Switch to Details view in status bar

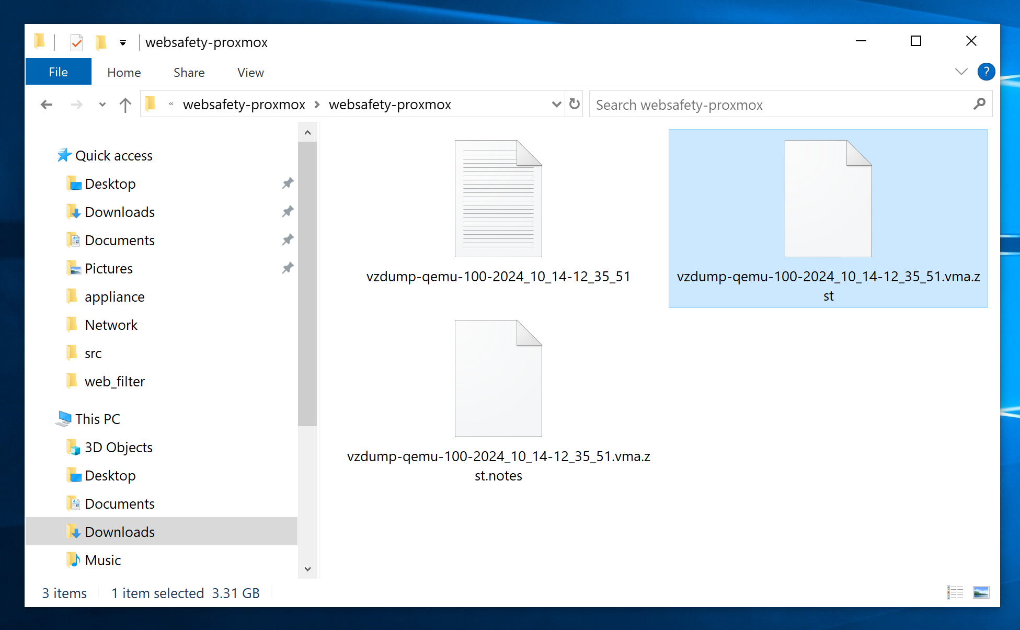coord(955,592)
